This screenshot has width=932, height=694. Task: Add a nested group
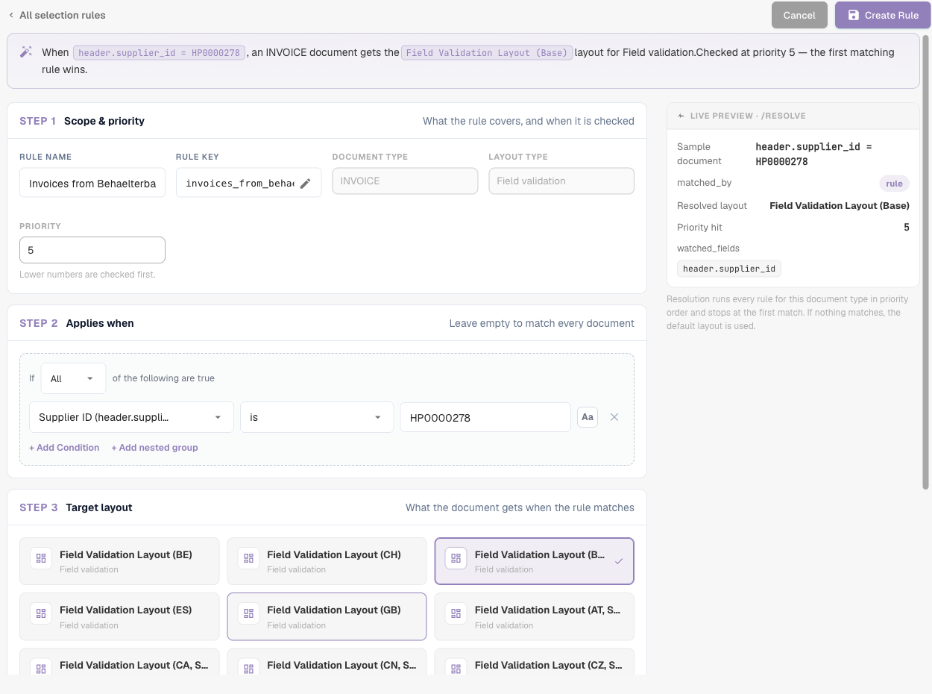click(154, 448)
